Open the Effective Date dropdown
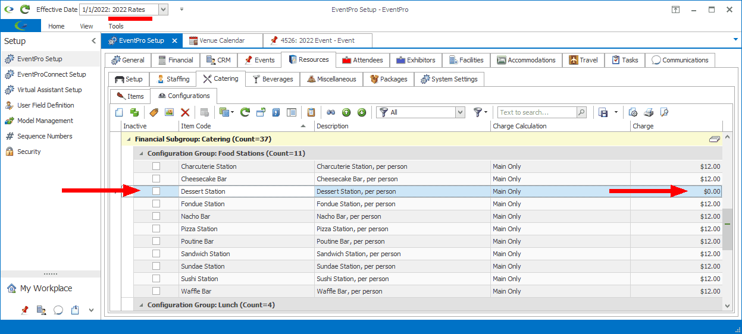This screenshot has width=742, height=334. point(164,10)
